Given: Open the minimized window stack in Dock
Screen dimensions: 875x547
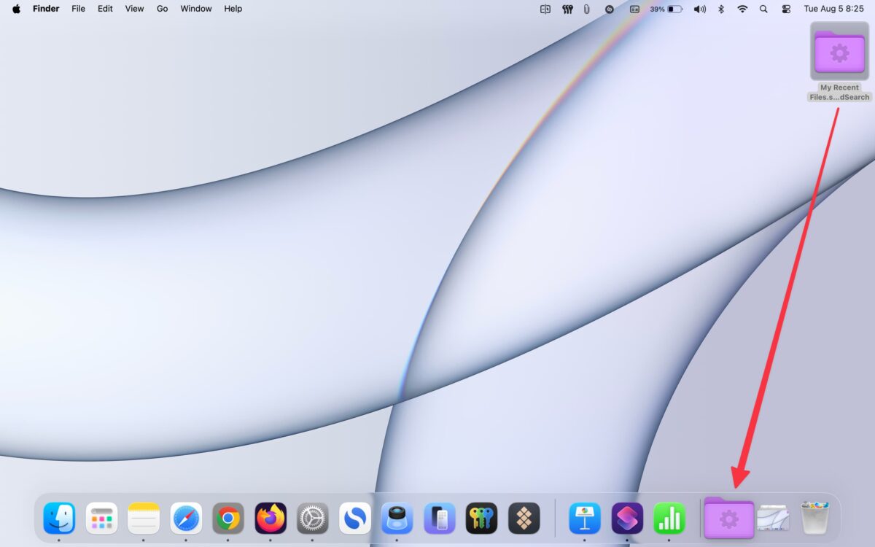Looking at the screenshot, I should pyautogui.click(x=773, y=519).
